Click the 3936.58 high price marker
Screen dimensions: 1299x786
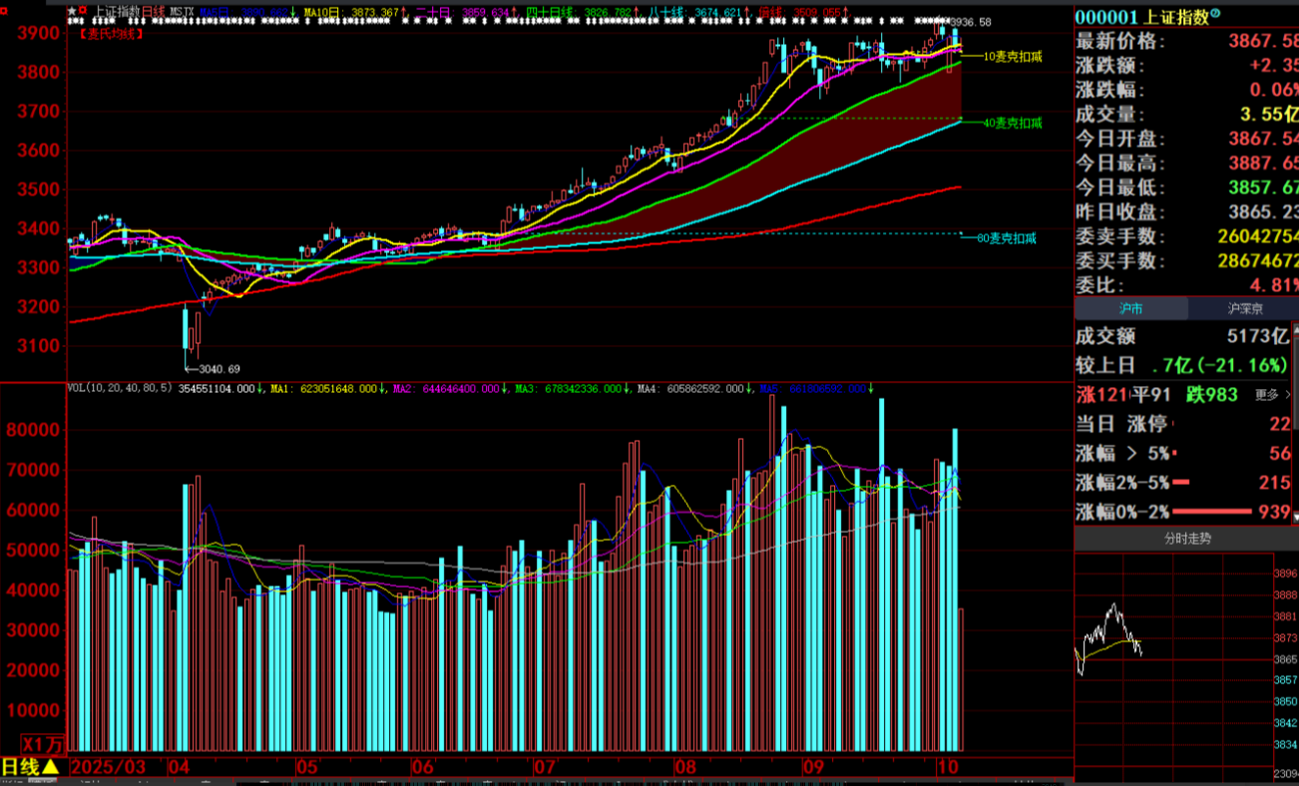pos(971,22)
